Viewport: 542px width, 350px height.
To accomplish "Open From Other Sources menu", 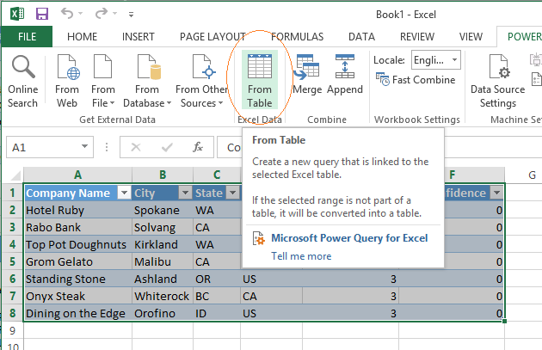I will tap(201, 81).
